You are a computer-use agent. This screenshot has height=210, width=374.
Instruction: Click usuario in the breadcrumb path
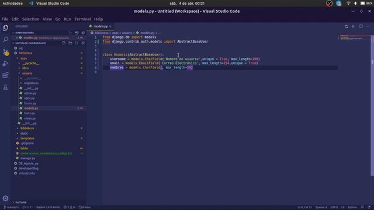point(127,33)
